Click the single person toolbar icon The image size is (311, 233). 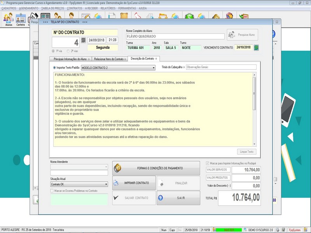coord(72,16)
